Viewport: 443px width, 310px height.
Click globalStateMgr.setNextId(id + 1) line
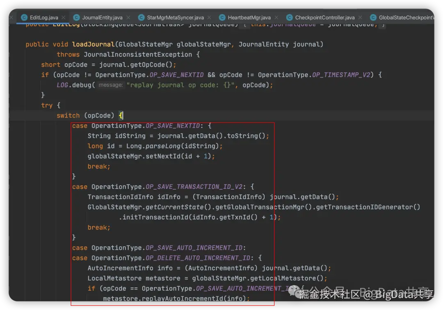(x=151, y=156)
